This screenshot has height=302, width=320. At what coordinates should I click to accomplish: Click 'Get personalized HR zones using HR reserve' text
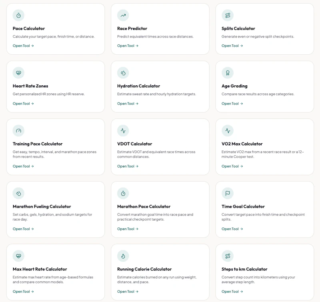click(48, 94)
